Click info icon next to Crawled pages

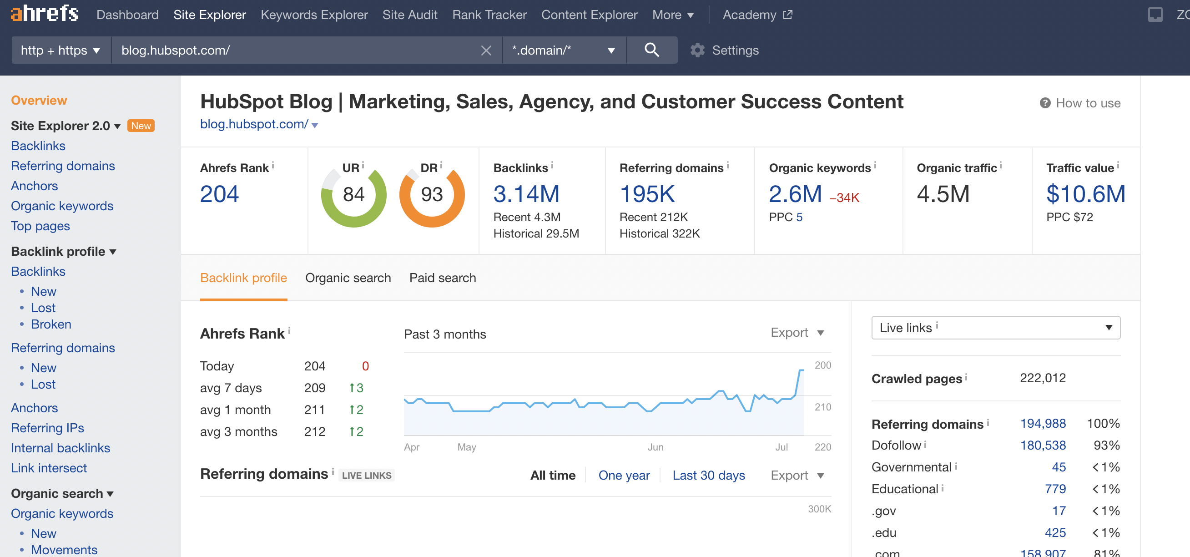tap(966, 377)
